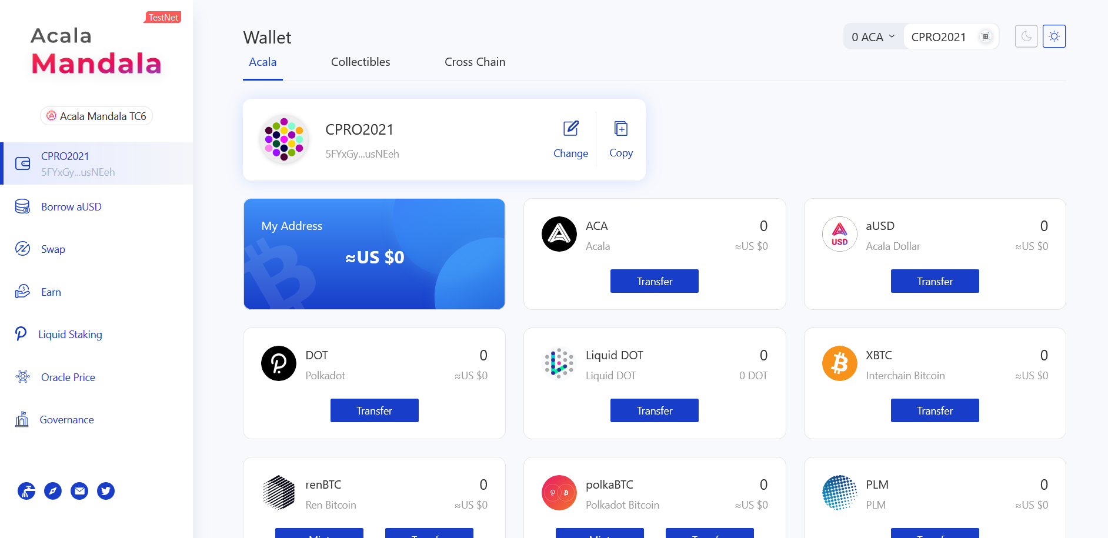Copy the wallet address
Viewport: 1108px width, 538px height.
click(621, 140)
